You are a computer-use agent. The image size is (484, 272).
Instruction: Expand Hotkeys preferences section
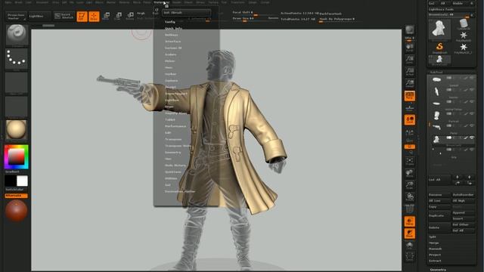172,36
